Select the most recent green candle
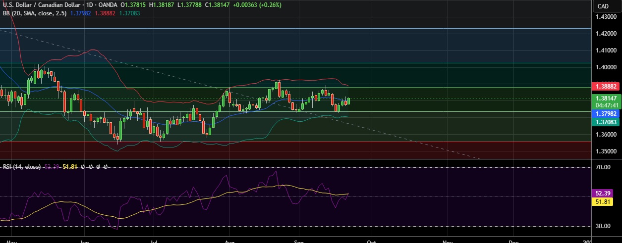The height and width of the screenshot is (243, 622). click(x=349, y=101)
